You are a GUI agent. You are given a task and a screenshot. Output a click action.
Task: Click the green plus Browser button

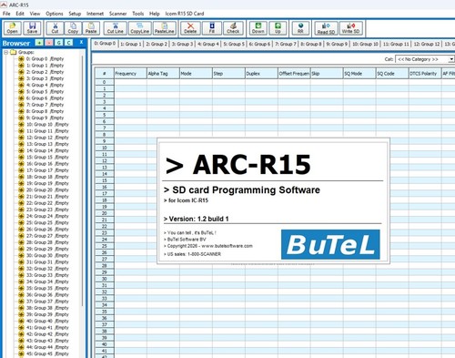pyautogui.click(x=39, y=43)
